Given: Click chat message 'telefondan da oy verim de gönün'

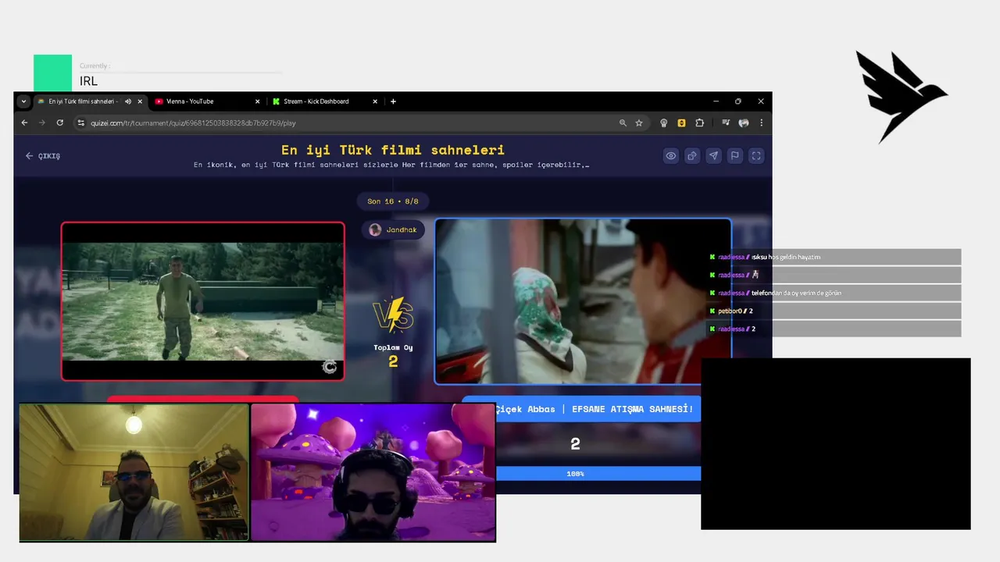Looking at the screenshot, I should (796, 293).
